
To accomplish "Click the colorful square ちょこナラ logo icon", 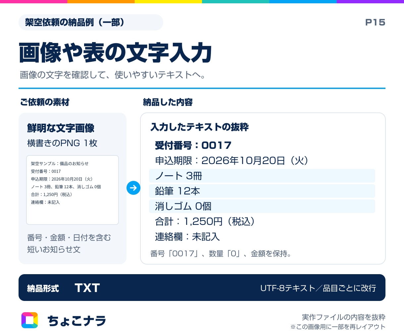I will pos(30,320).
